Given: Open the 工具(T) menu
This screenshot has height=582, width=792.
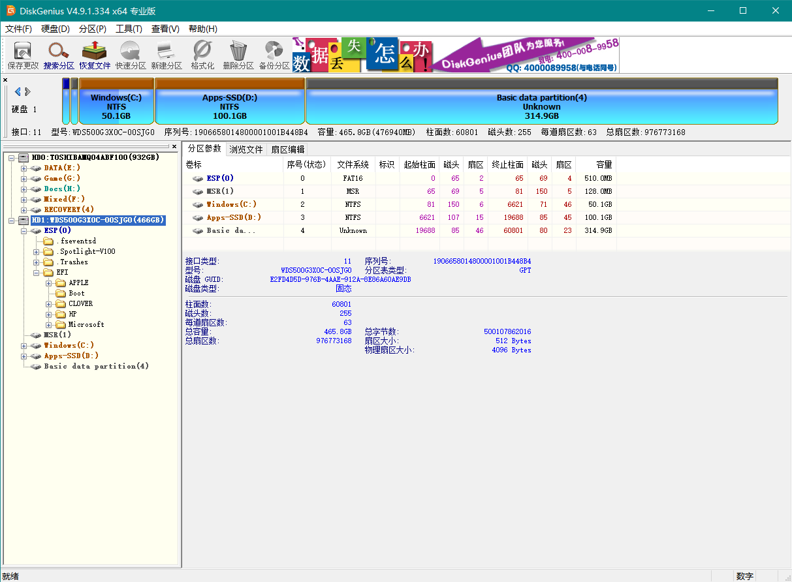Looking at the screenshot, I should (129, 29).
